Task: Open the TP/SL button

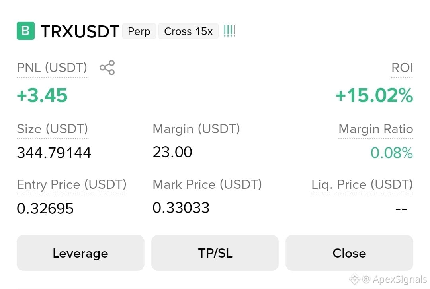Action: [x=215, y=253]
